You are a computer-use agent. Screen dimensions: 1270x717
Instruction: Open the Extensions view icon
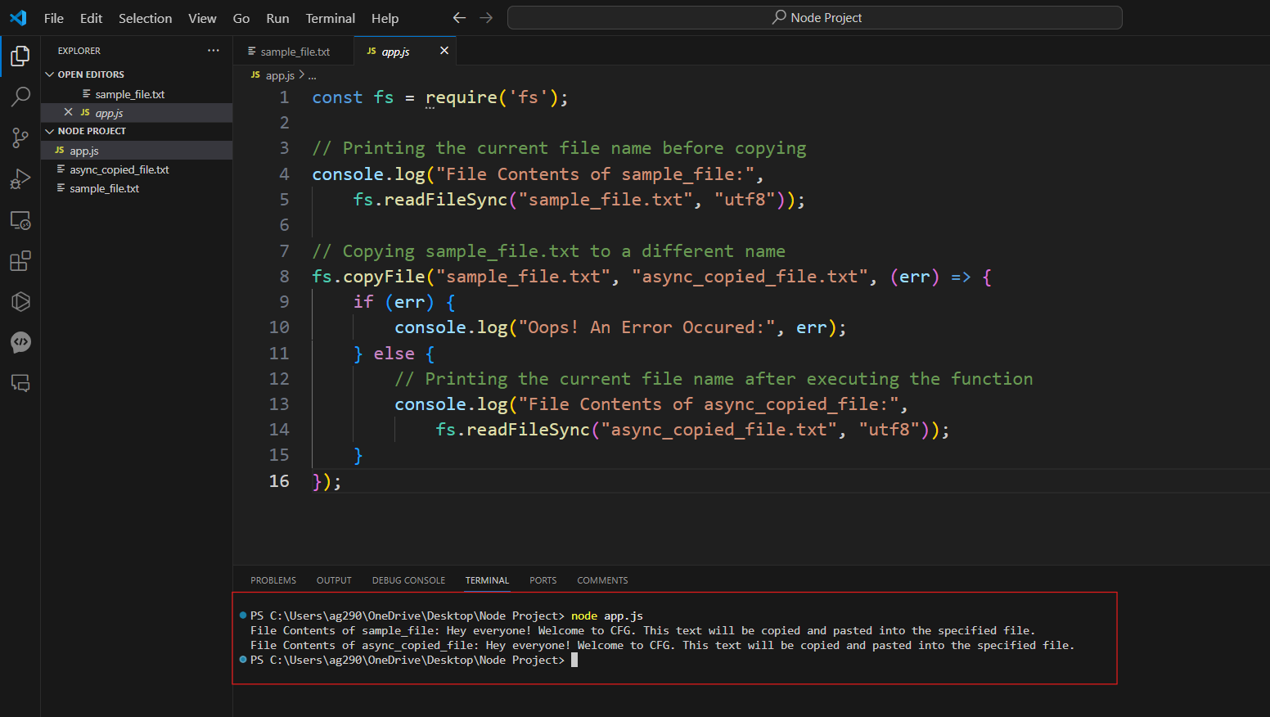20,261
